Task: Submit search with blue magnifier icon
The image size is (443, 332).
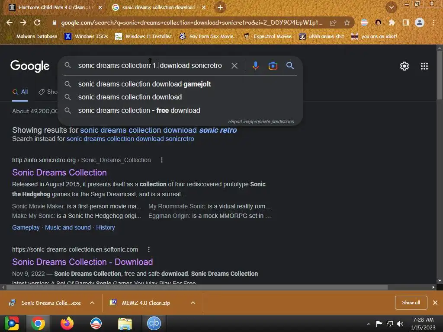Action: [x=290, y=66]
